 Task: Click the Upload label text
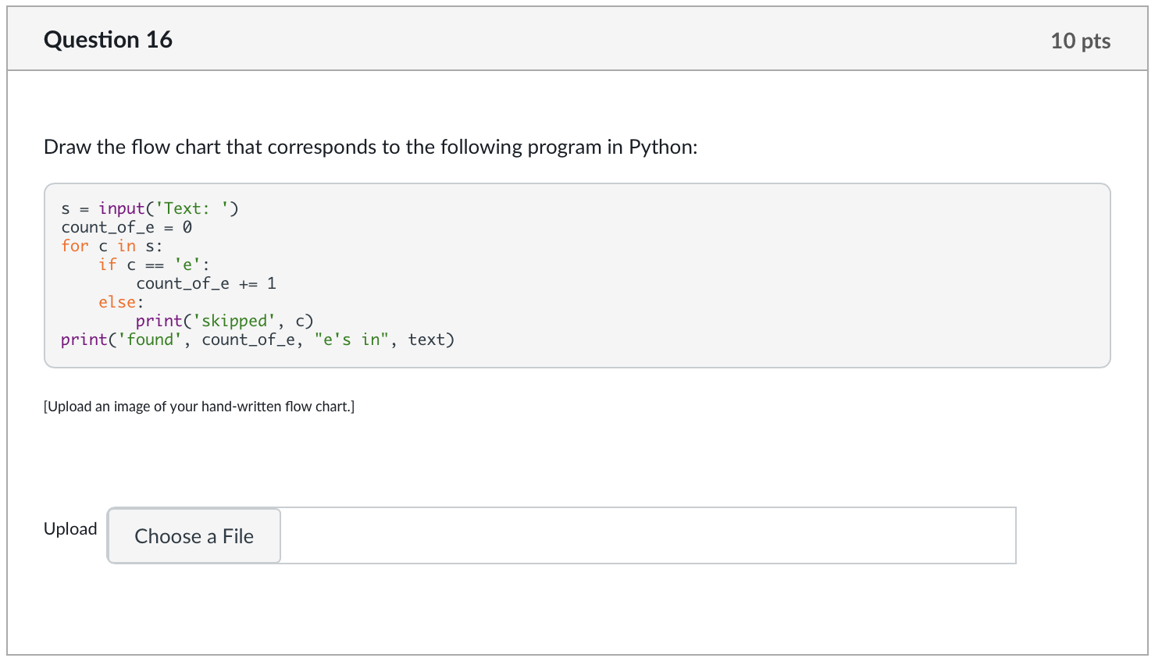click(x=70, y=528)
